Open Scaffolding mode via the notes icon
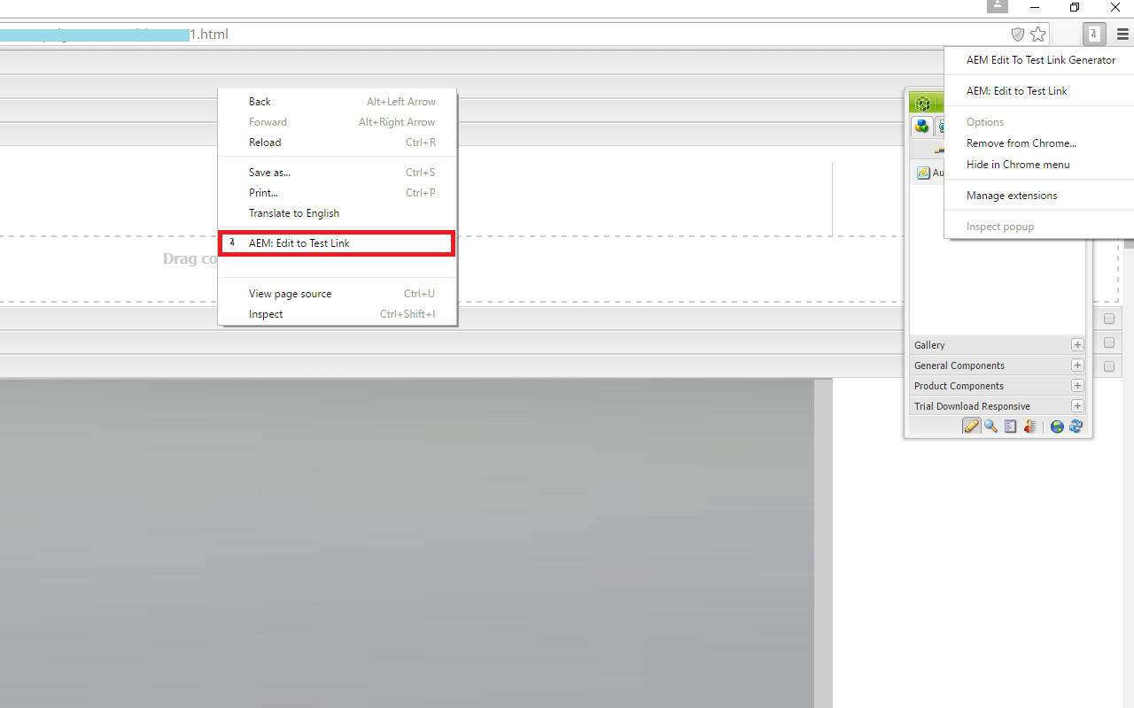 1010,426
